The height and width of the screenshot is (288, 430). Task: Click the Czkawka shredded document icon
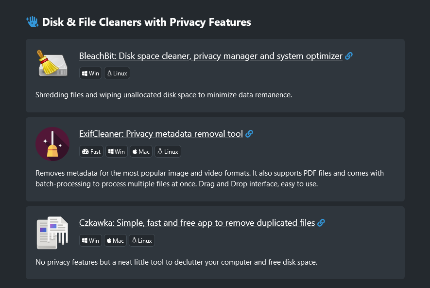click(x=52, y=233)
